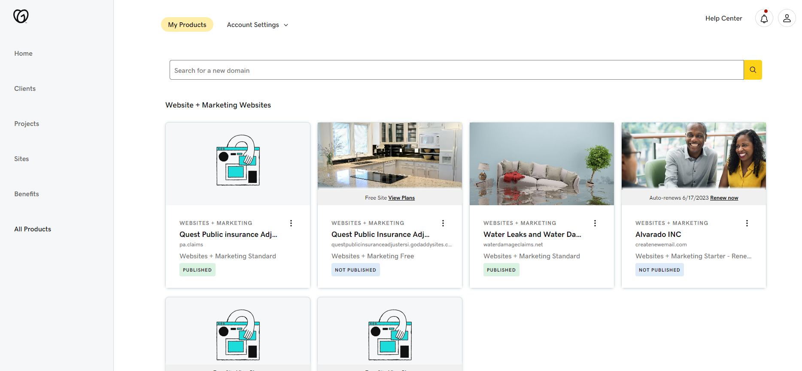Open the Alvarado INC site title
802x371 pixels.
(x=658, y=234)
